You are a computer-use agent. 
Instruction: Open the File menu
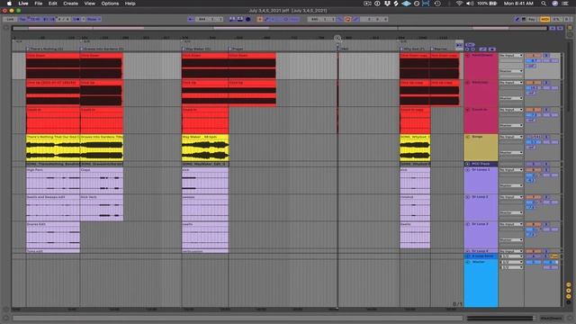38,4
